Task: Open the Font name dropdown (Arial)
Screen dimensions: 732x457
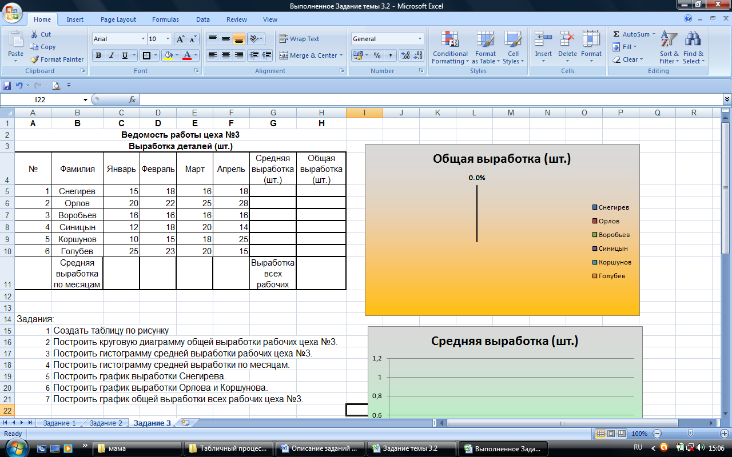Action: coord(143,39)
